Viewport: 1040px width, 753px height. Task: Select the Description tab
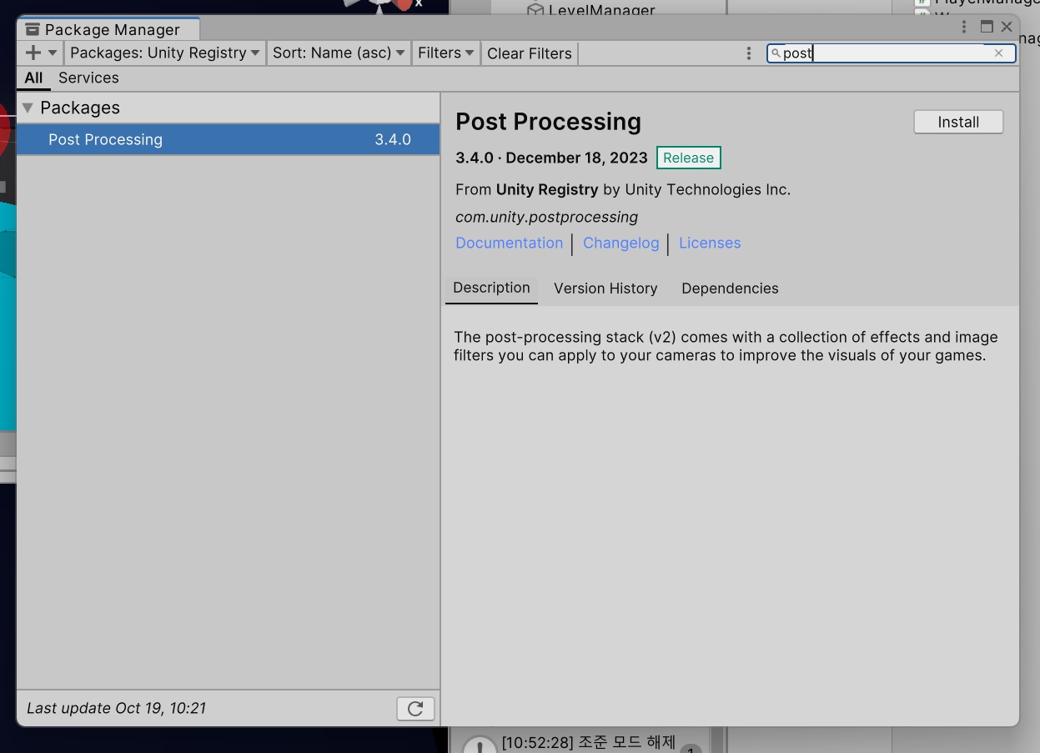coord(491,288)
